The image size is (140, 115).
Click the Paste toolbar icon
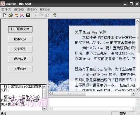click(x=47, y=15)
